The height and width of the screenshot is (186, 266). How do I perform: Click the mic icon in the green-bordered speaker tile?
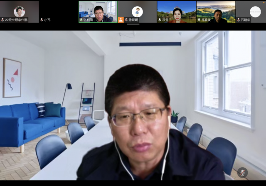coord(81,20)
